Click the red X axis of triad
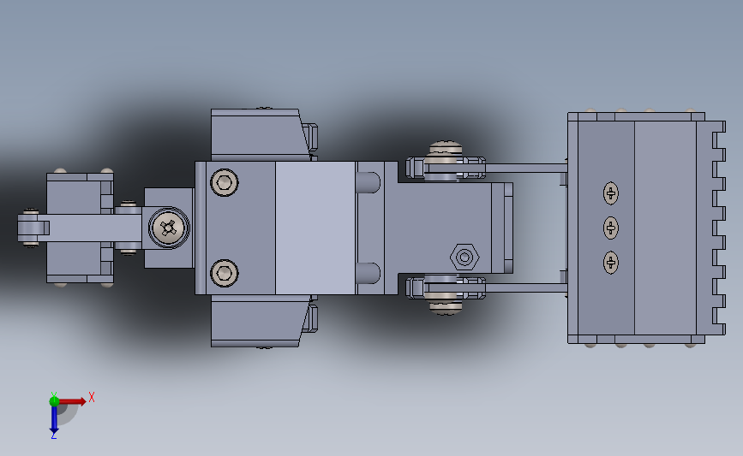Image resolution: width=743 pixels, height=456 pixels. click(x=72, y=401)
